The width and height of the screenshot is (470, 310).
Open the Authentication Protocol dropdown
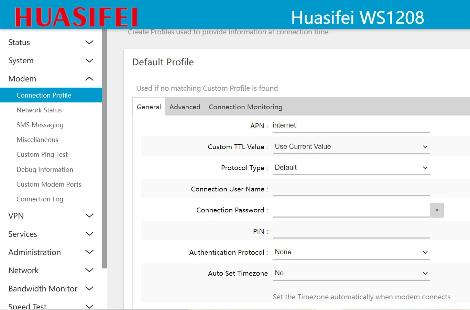pos(351,252)
